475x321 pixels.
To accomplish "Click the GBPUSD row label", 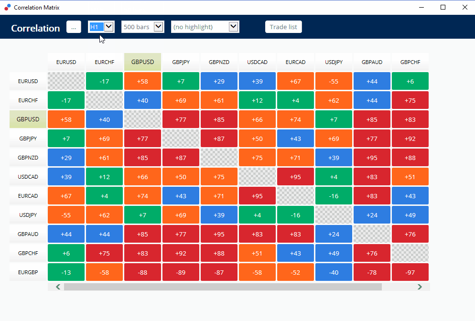I will 28,119.
